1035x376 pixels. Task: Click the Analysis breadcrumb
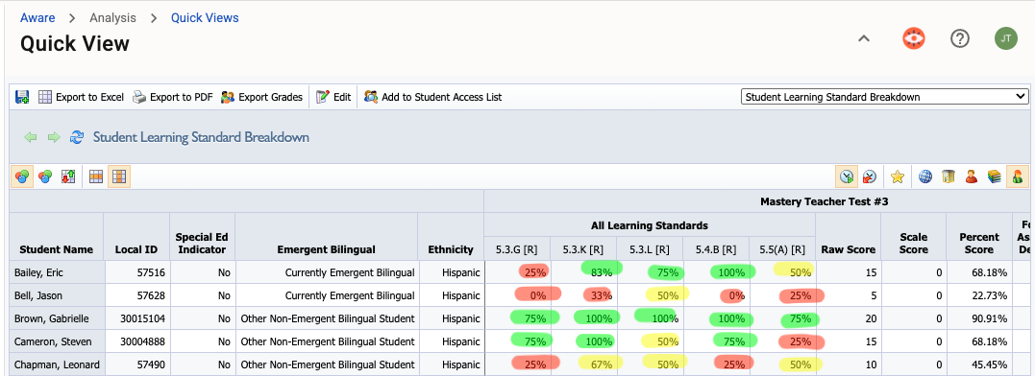point(112,18)
